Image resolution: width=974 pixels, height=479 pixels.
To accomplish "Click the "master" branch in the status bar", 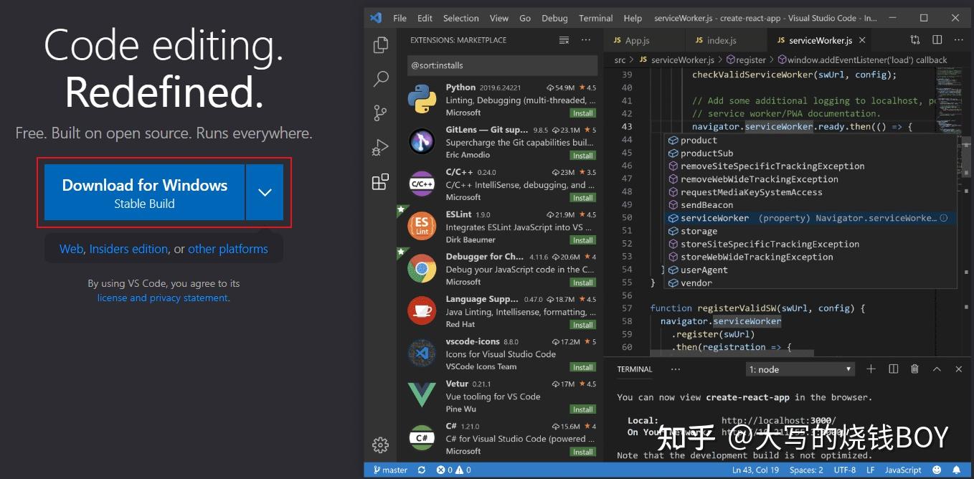I will click(x=391, y=470).
